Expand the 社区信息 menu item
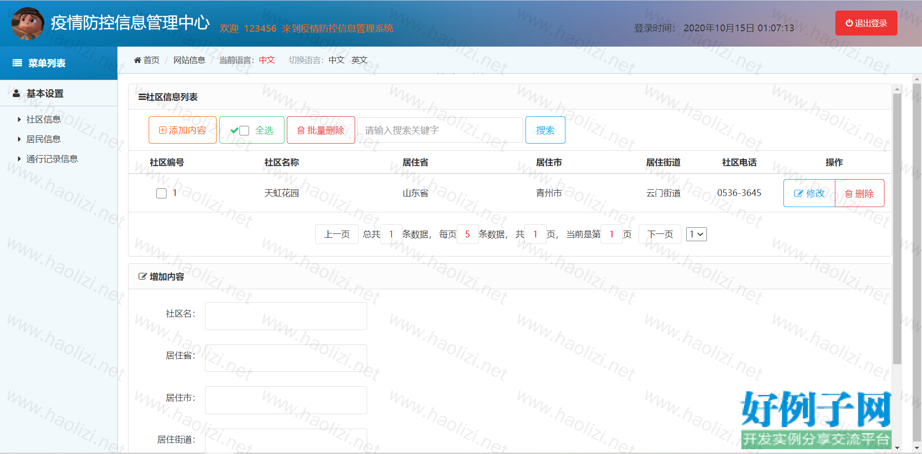922x454 pixels. tap(43, 120)
